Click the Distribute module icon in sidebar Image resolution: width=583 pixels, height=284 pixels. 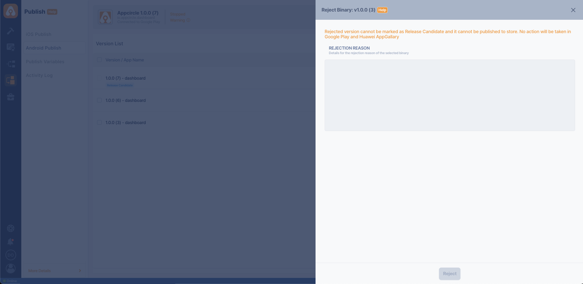11,64
